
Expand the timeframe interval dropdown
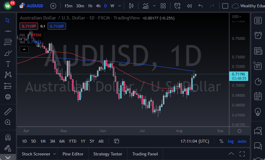(x=119, y=6)
